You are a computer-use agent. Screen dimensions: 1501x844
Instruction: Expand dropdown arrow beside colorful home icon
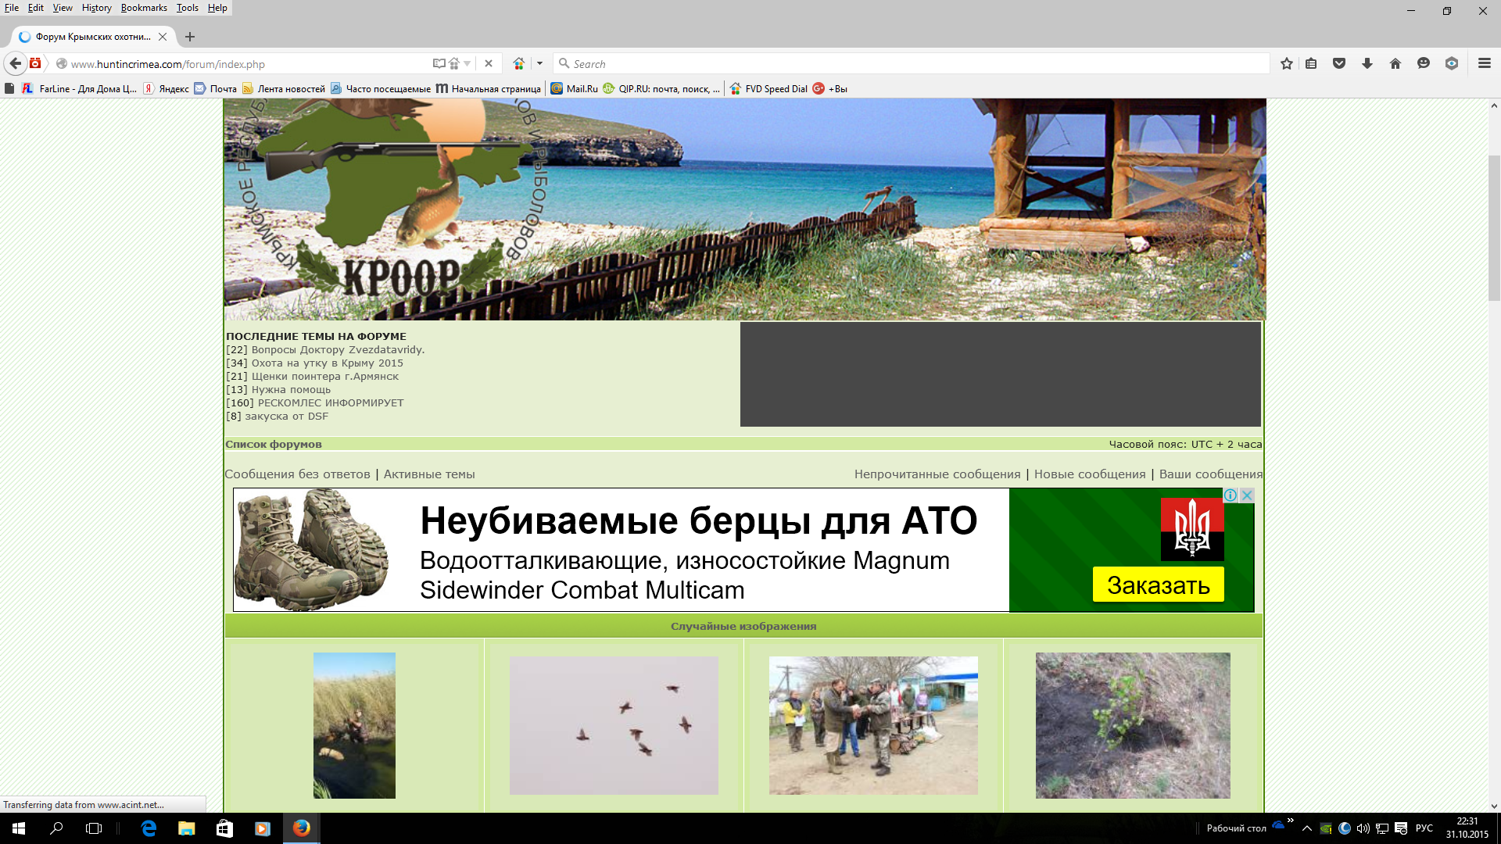click(539, 63)
